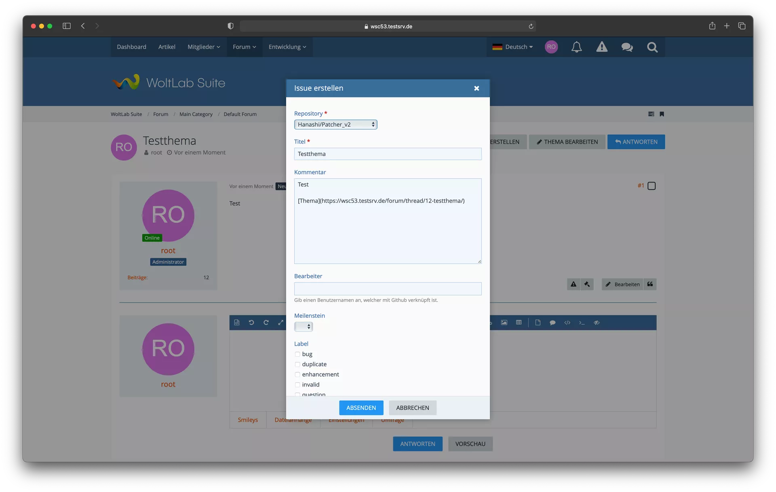This screenshot has width=776, height=492.
Task: Click the insert table editor icon
Action: coord(519,323)
